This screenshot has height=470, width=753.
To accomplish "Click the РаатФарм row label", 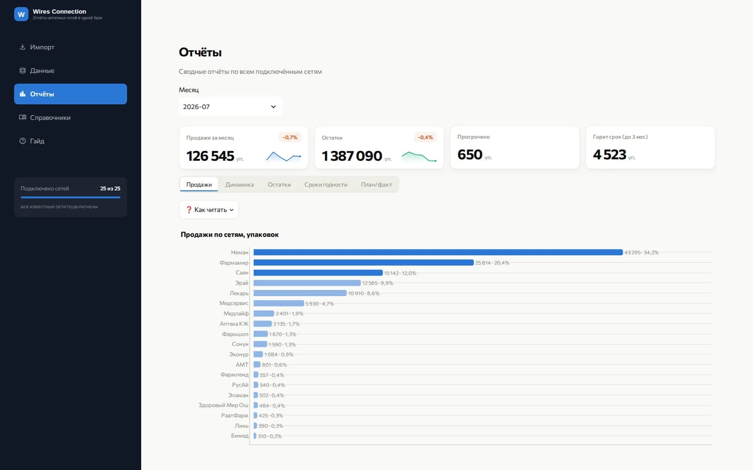I will pyautogui.click(x=234, y=415).
